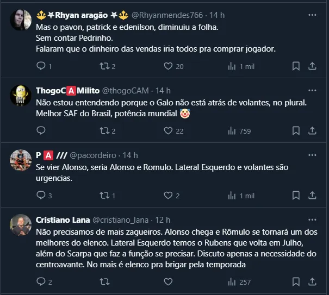Reply to the @pacordeiro tweet

[41, 195]
